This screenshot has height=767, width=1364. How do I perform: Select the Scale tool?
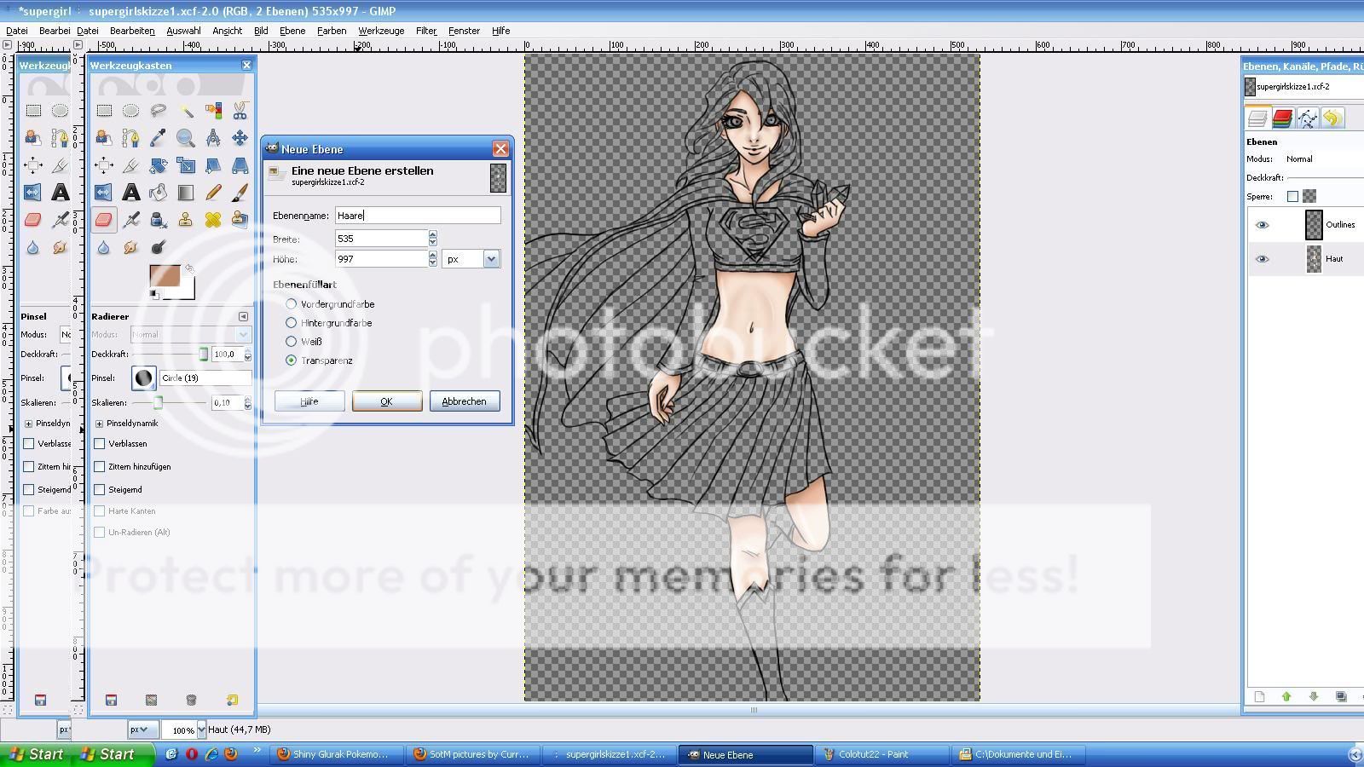click(x=186, y=164)
